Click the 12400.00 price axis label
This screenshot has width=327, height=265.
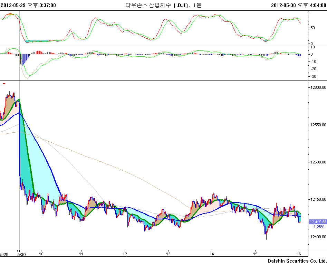[x=317, y=237]
